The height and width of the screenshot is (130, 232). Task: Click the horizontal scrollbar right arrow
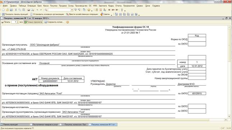pyautogui.click(x=226, y=120)
